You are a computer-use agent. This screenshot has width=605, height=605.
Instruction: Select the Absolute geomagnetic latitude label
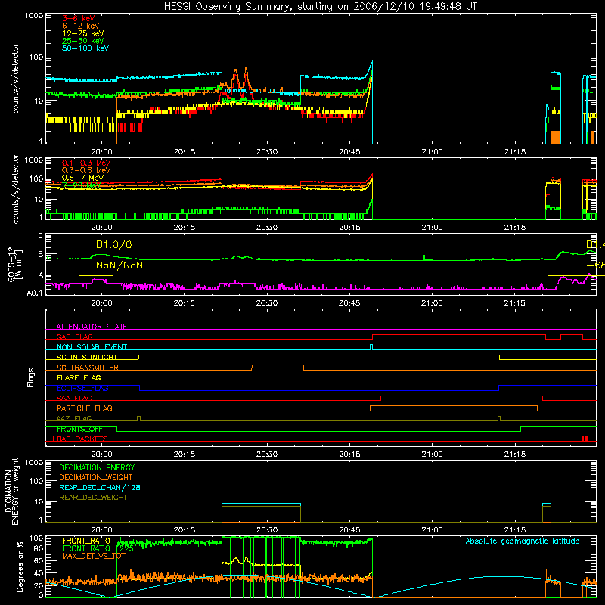click(x=523, y=541)
